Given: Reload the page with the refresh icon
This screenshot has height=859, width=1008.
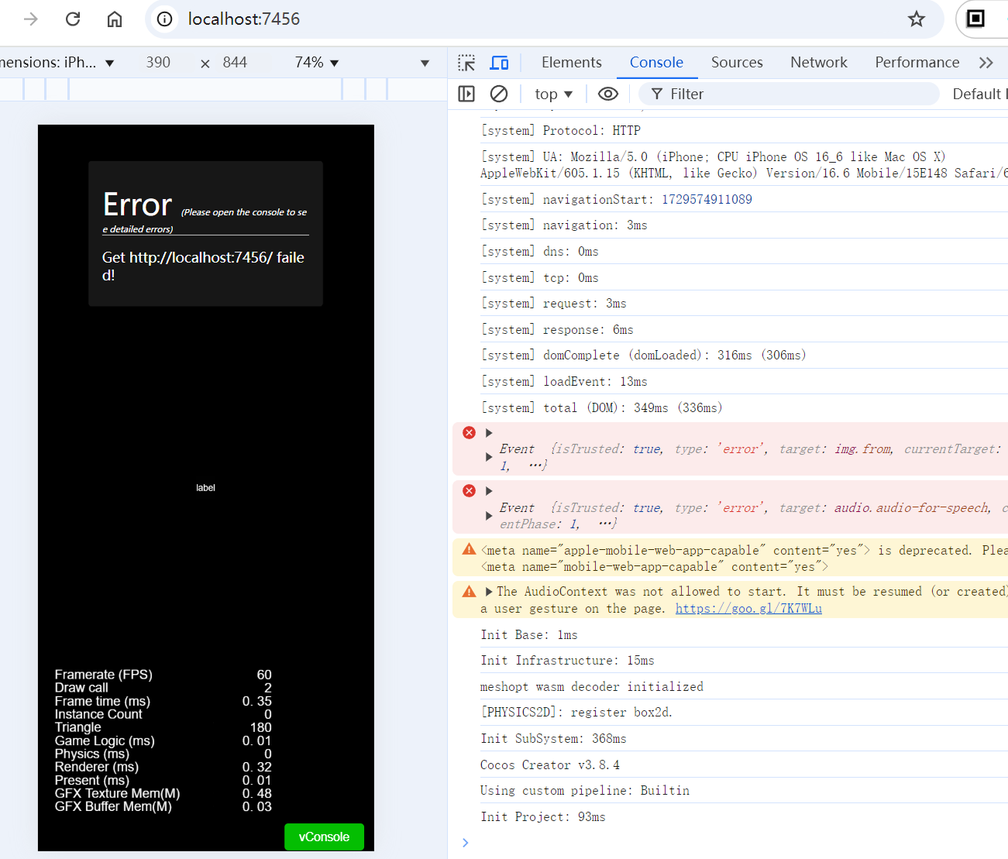Looking at the screenshot, I should coord(73,19).
